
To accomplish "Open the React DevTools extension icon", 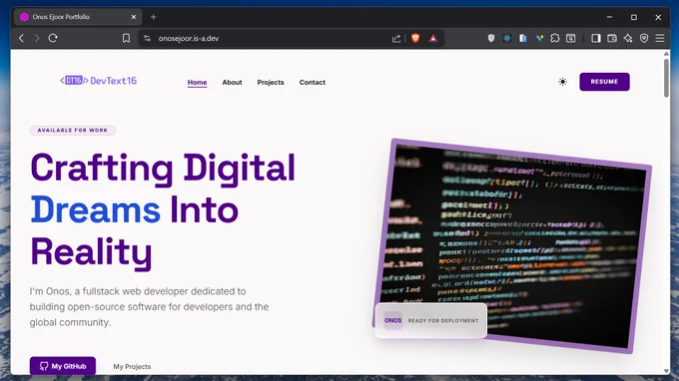I will click(506, 38).
